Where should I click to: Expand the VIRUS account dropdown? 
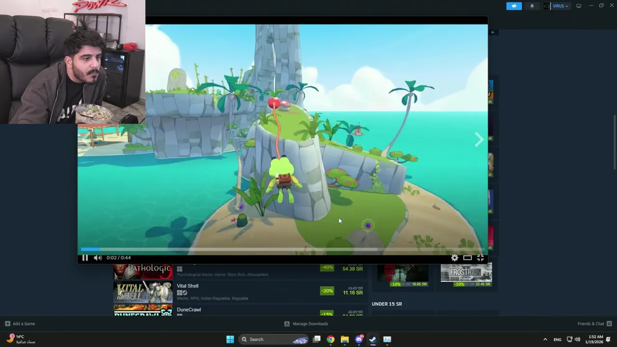pos(560,6)
